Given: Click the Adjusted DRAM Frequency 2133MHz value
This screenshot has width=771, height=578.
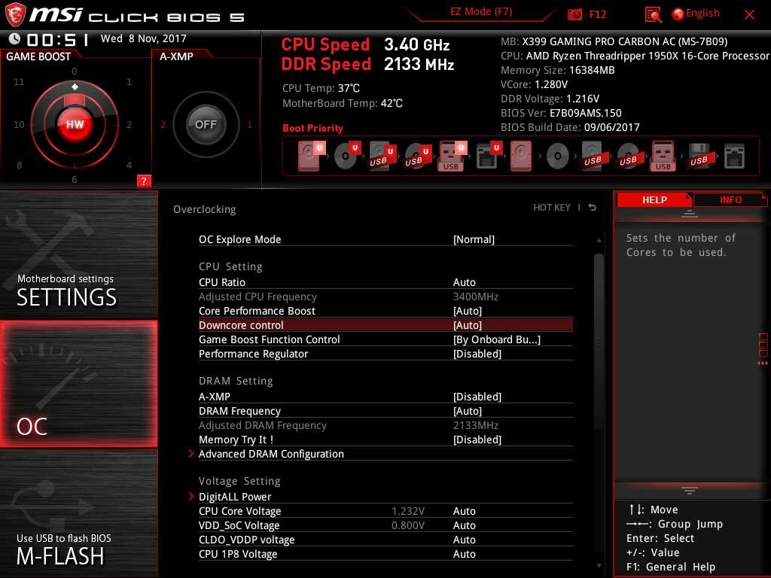Looking at the screenshot, I should (x=476, y=425).
